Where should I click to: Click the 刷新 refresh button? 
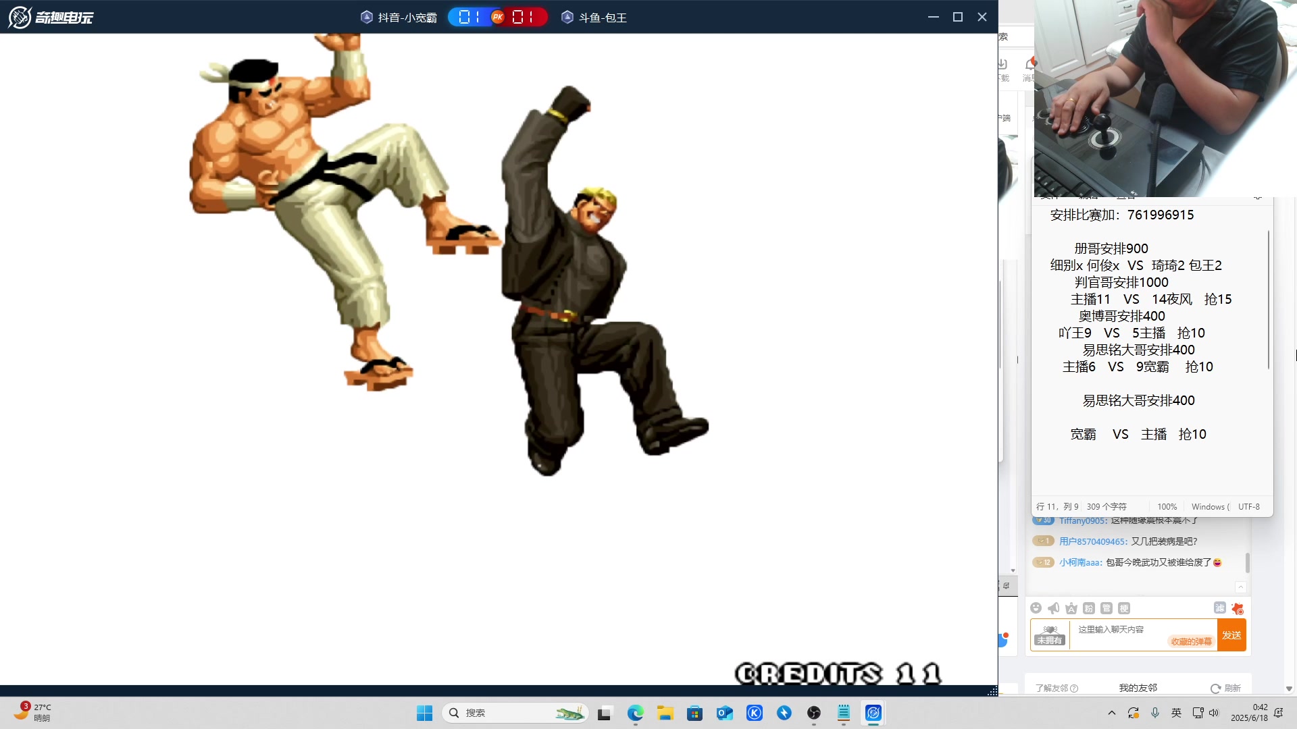pos(1226,688)
